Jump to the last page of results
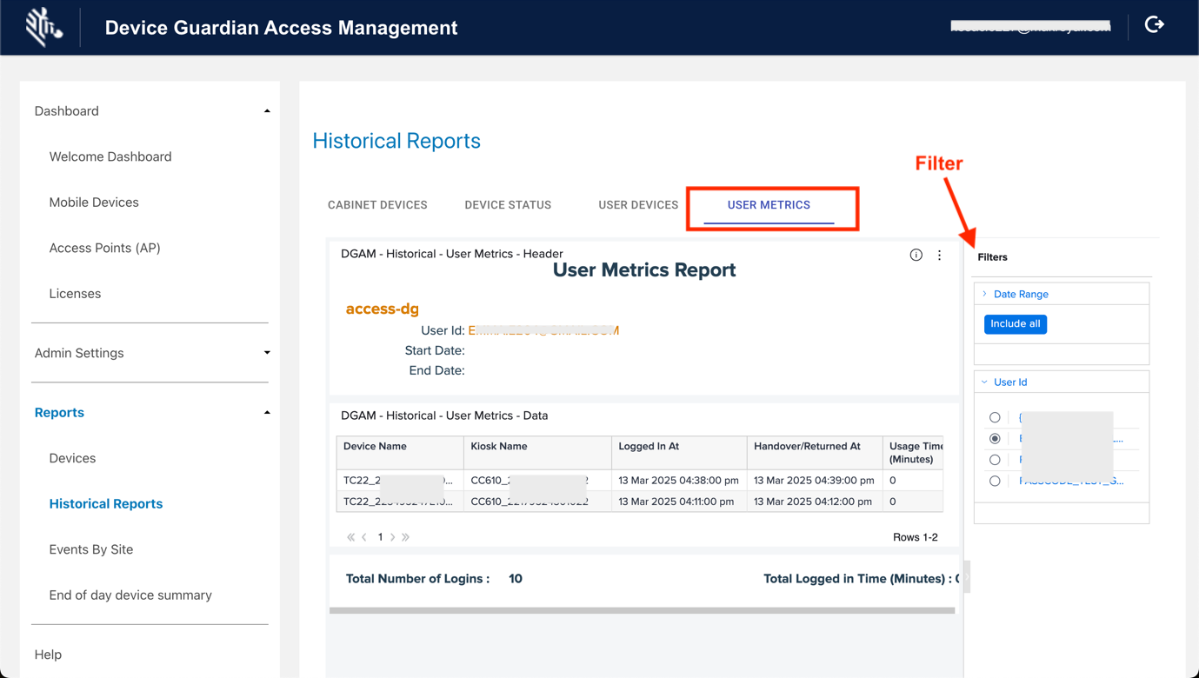Image resolution: width=1199 pixels, height=678 pixels. coord(406,537)
